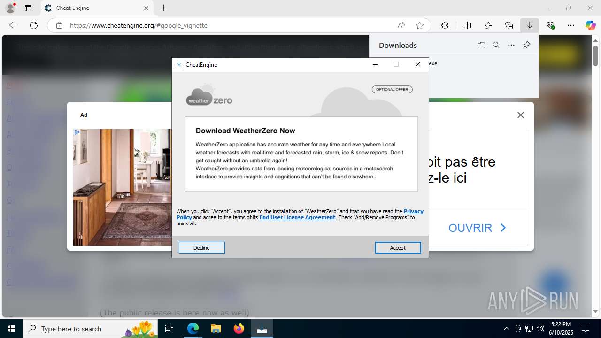Click the taskbar search box
The image size is (601, 338).
point(90,329)
